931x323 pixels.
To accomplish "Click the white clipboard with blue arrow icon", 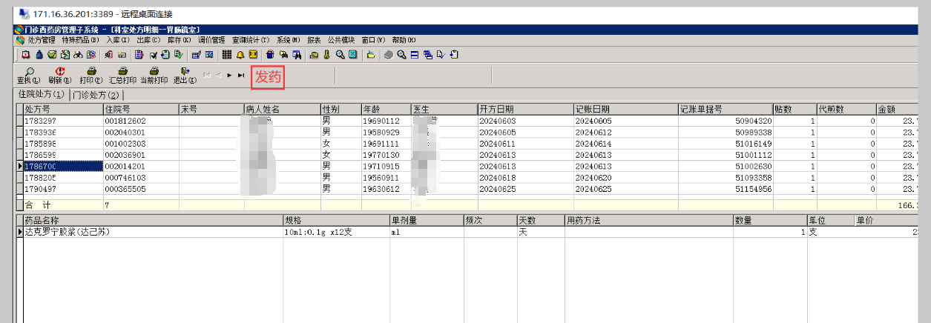I will coord(453,55).
